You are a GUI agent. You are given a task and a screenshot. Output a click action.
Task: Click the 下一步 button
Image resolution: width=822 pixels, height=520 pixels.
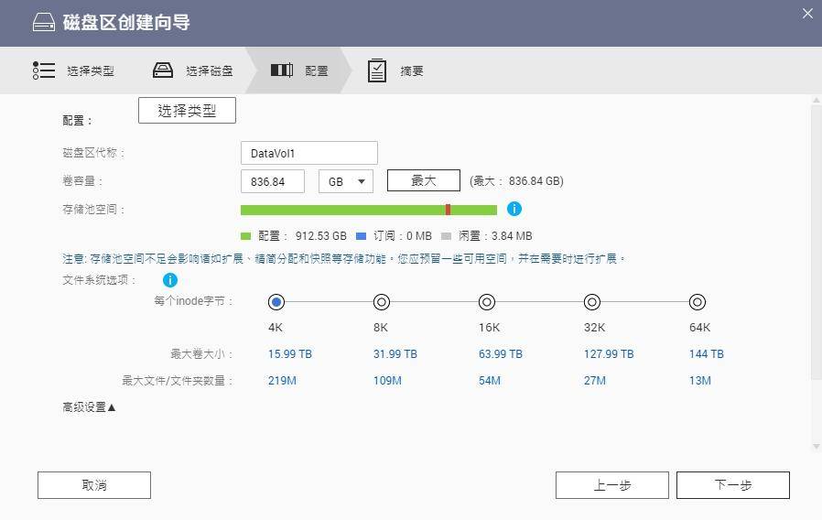[x=733, y=485]
